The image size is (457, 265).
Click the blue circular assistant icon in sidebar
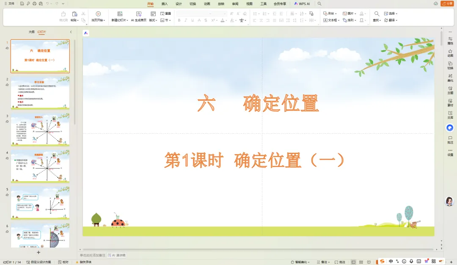(x=450, y=128)
